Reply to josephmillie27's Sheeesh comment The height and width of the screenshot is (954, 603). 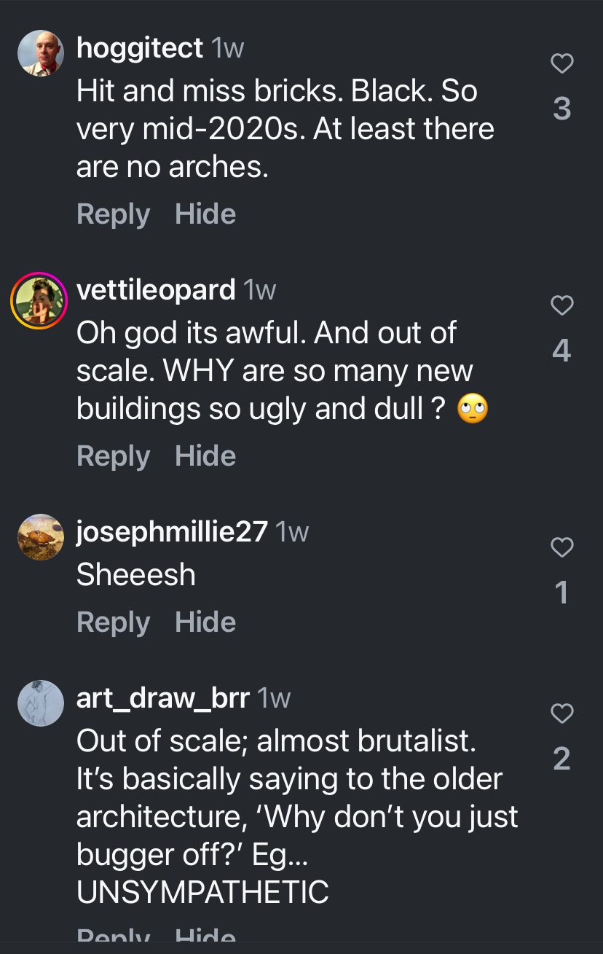113,622
